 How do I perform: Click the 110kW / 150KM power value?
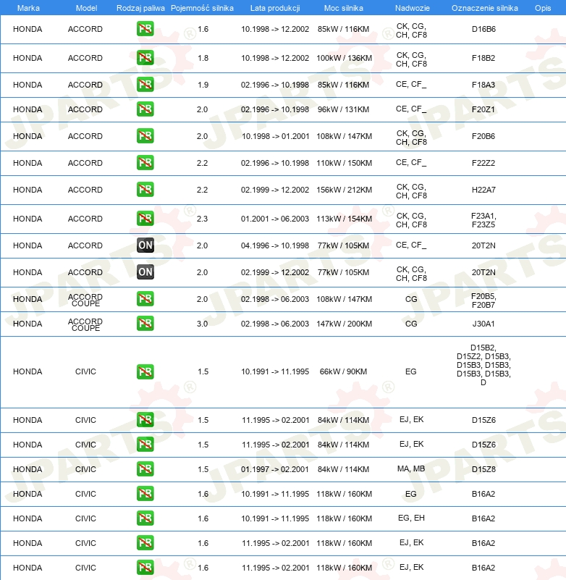[345, 163]
